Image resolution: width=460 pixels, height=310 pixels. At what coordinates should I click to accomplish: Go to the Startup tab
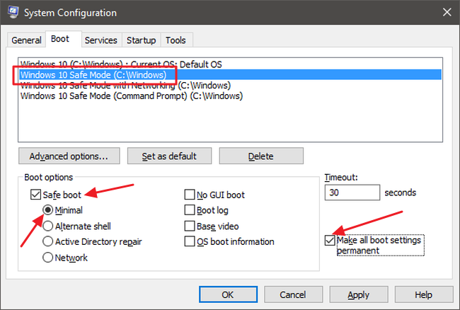click(x=141, y=40)
